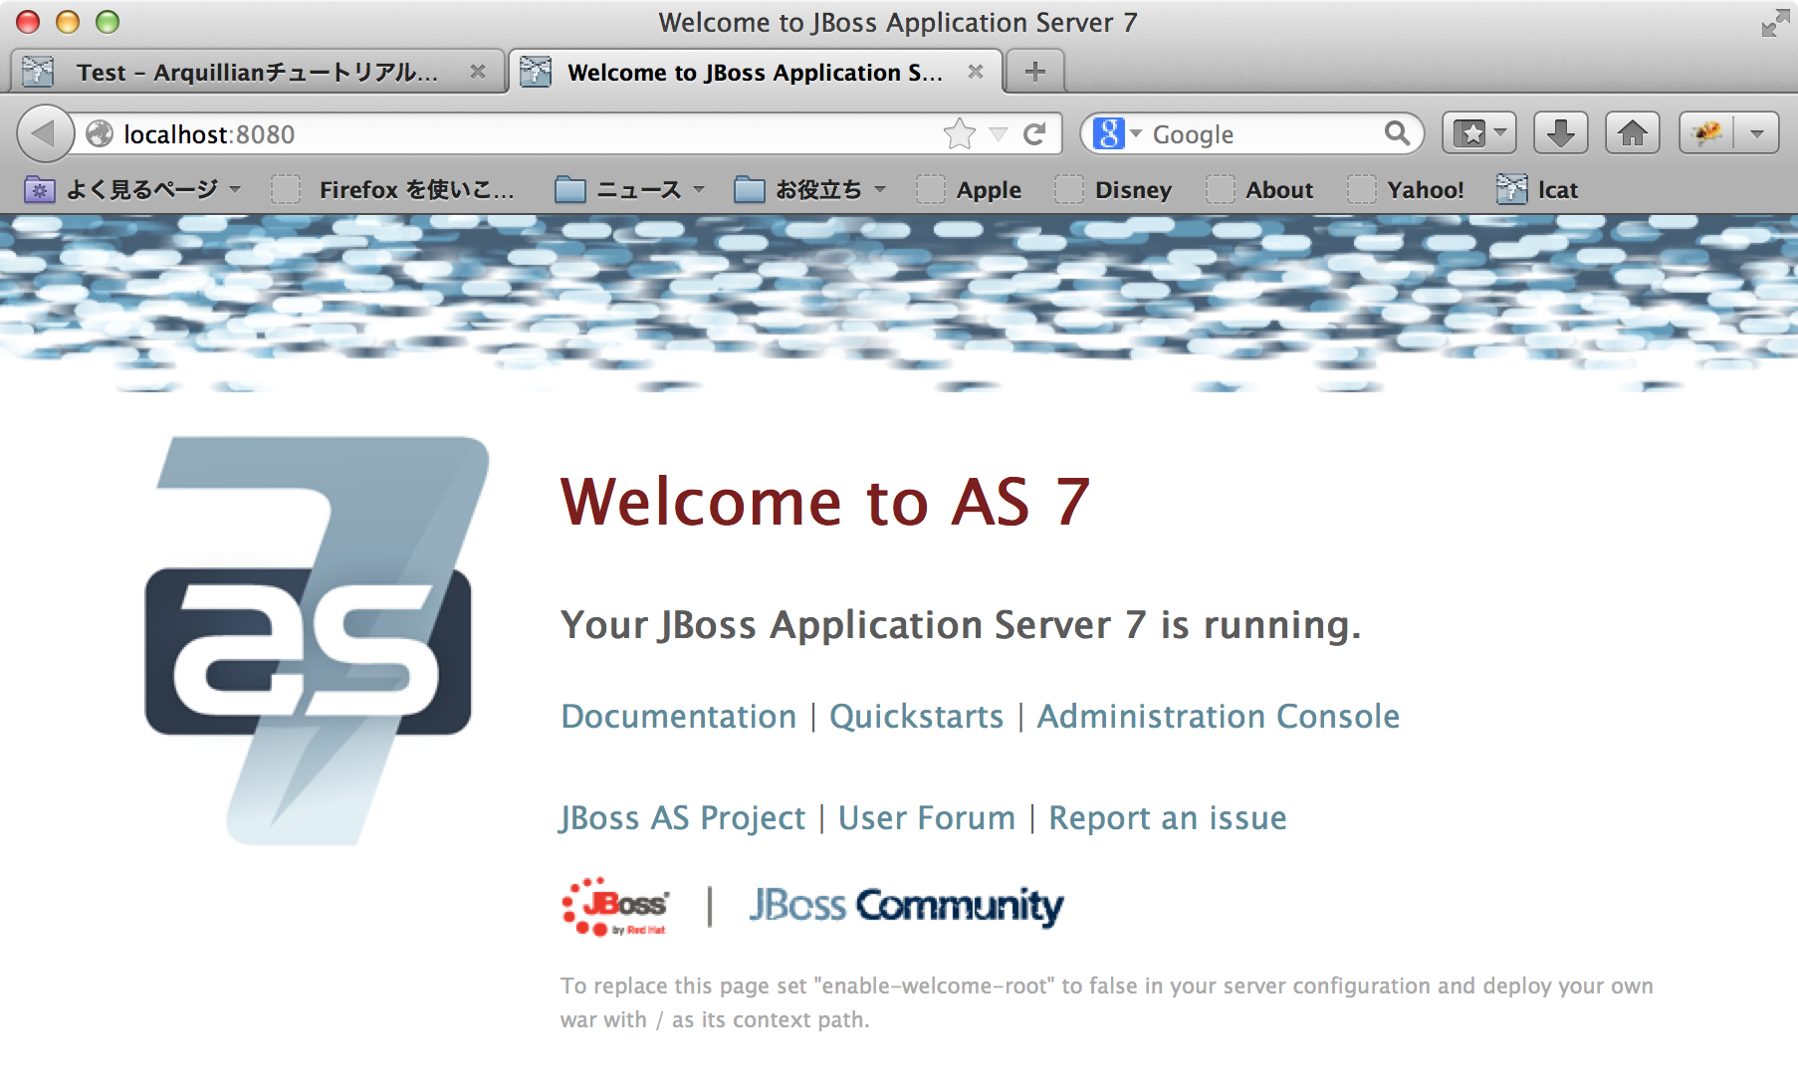Click the AS 7 logo image
Image resolution: width=1798 pixels, height=1091 pixels.
click(317, 642)
